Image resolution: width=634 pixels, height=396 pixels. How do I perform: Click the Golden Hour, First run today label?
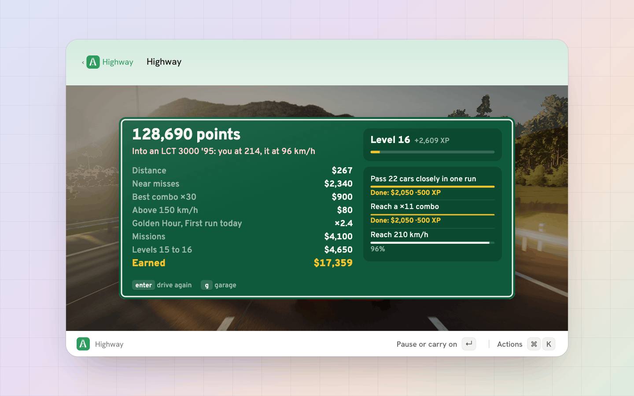187,224
